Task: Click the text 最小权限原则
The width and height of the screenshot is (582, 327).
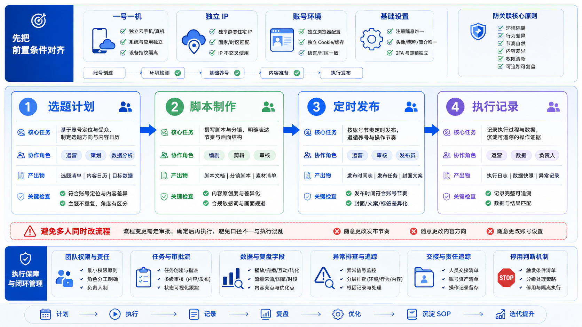Action: 102,270
